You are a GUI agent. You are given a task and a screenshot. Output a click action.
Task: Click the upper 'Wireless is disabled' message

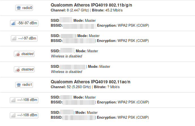coord(66,56)
